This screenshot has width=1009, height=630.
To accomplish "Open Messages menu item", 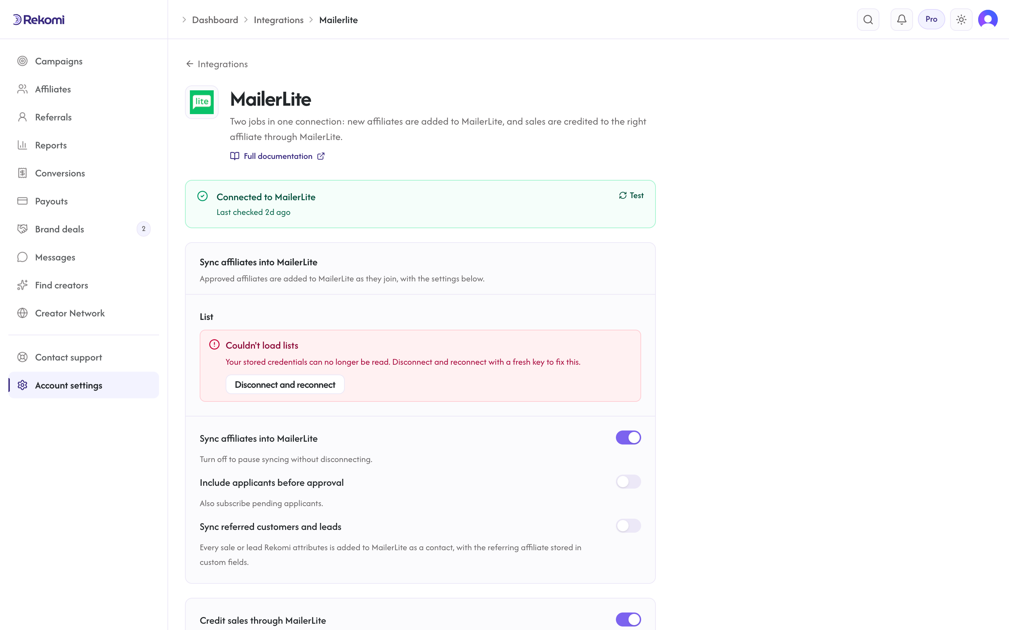I will pos(83,257).
